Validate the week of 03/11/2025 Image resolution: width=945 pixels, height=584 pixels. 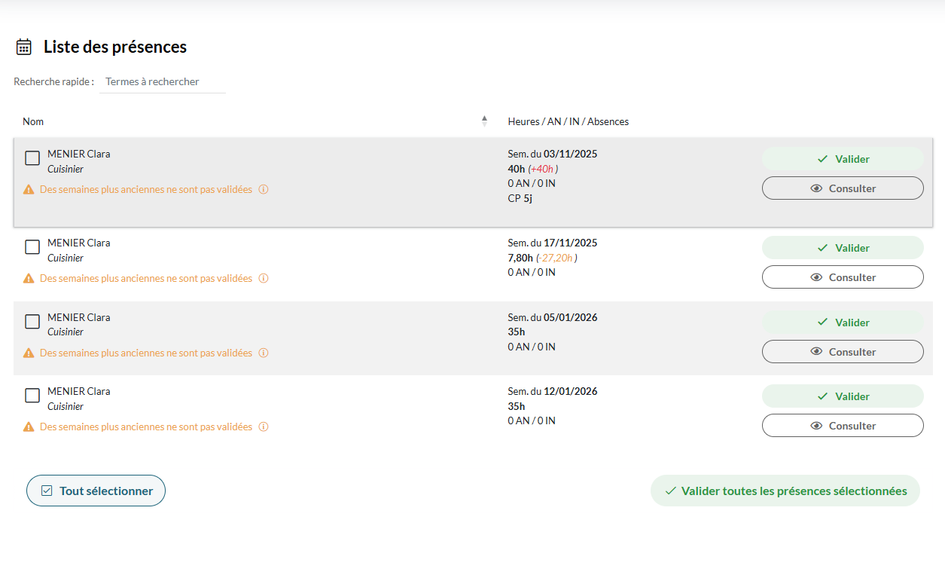click(843, 159)
